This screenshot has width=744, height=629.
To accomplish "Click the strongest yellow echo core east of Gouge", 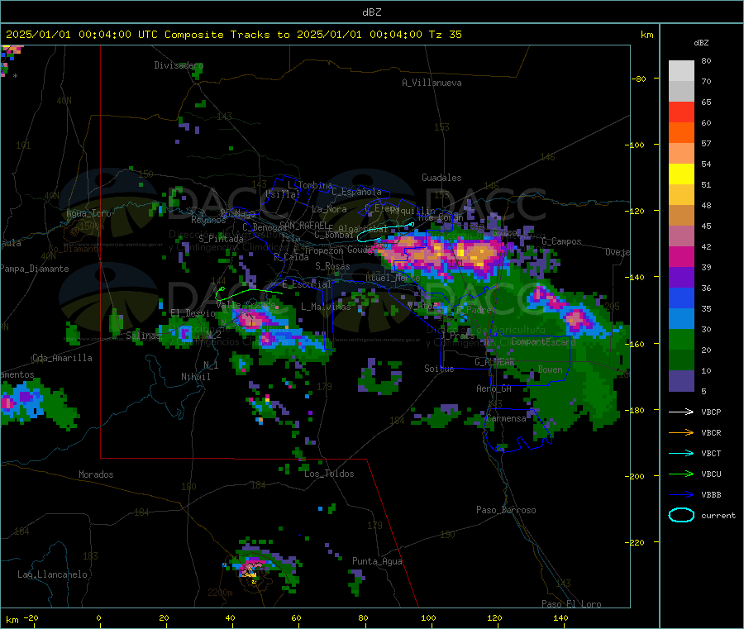I will tap(460, 252).
